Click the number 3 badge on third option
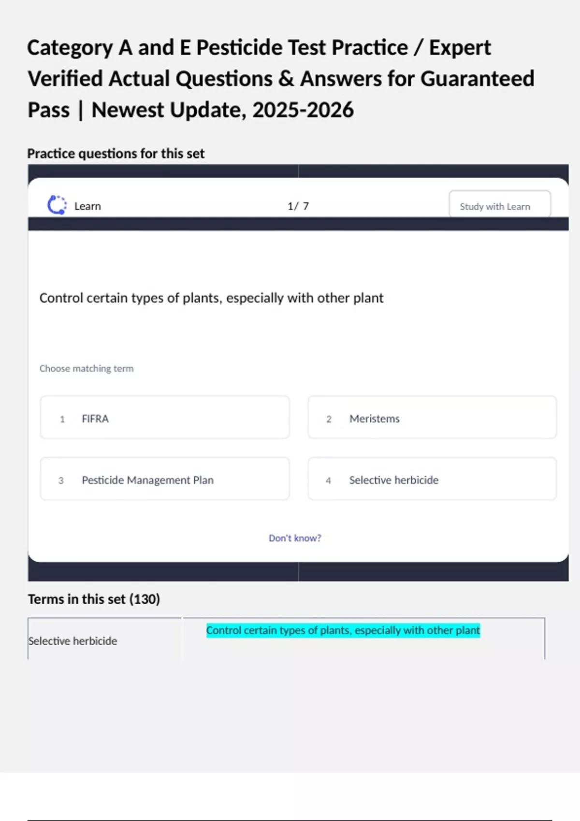Viewport: 580px width, 821px height. pos(61,481)
